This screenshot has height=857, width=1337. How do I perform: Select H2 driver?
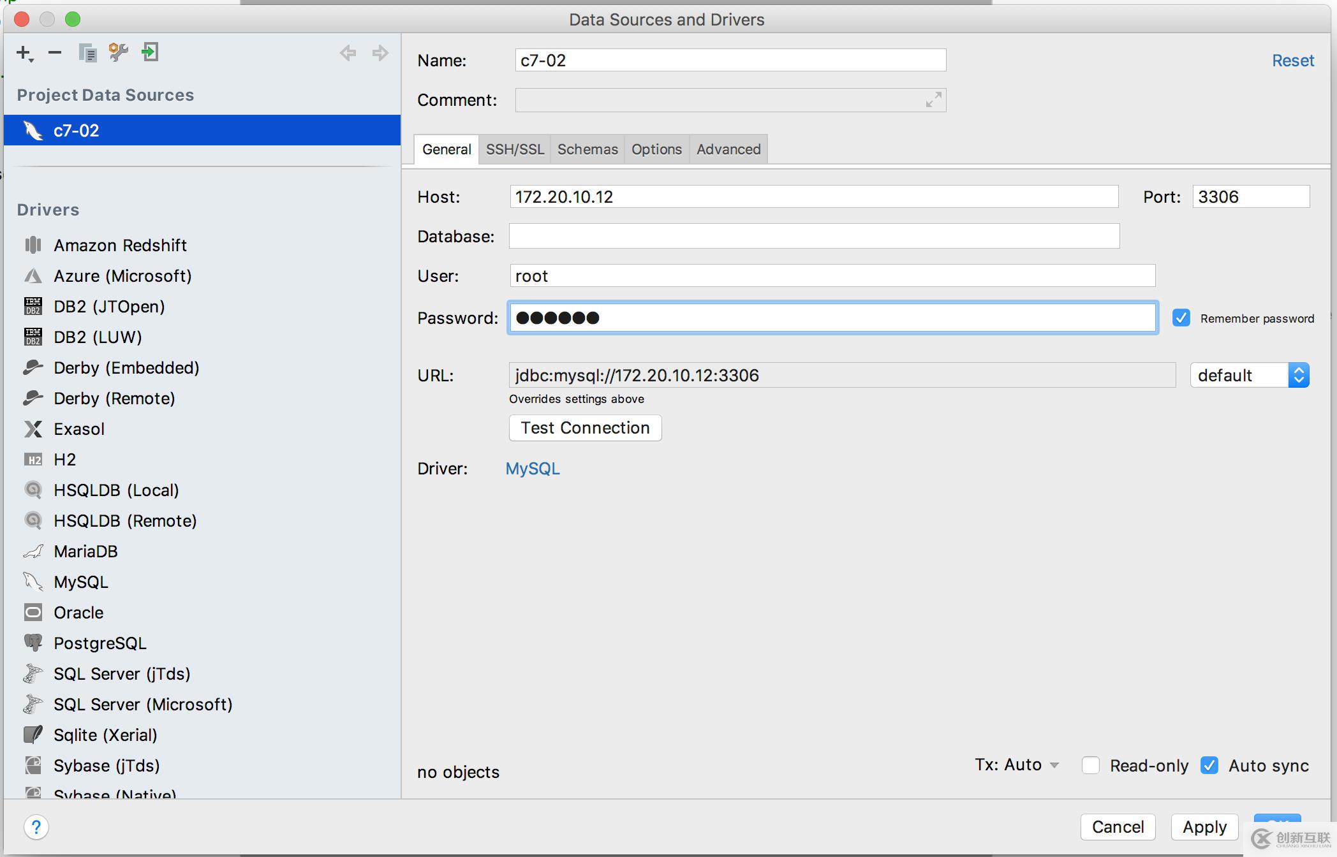point(202,460)
